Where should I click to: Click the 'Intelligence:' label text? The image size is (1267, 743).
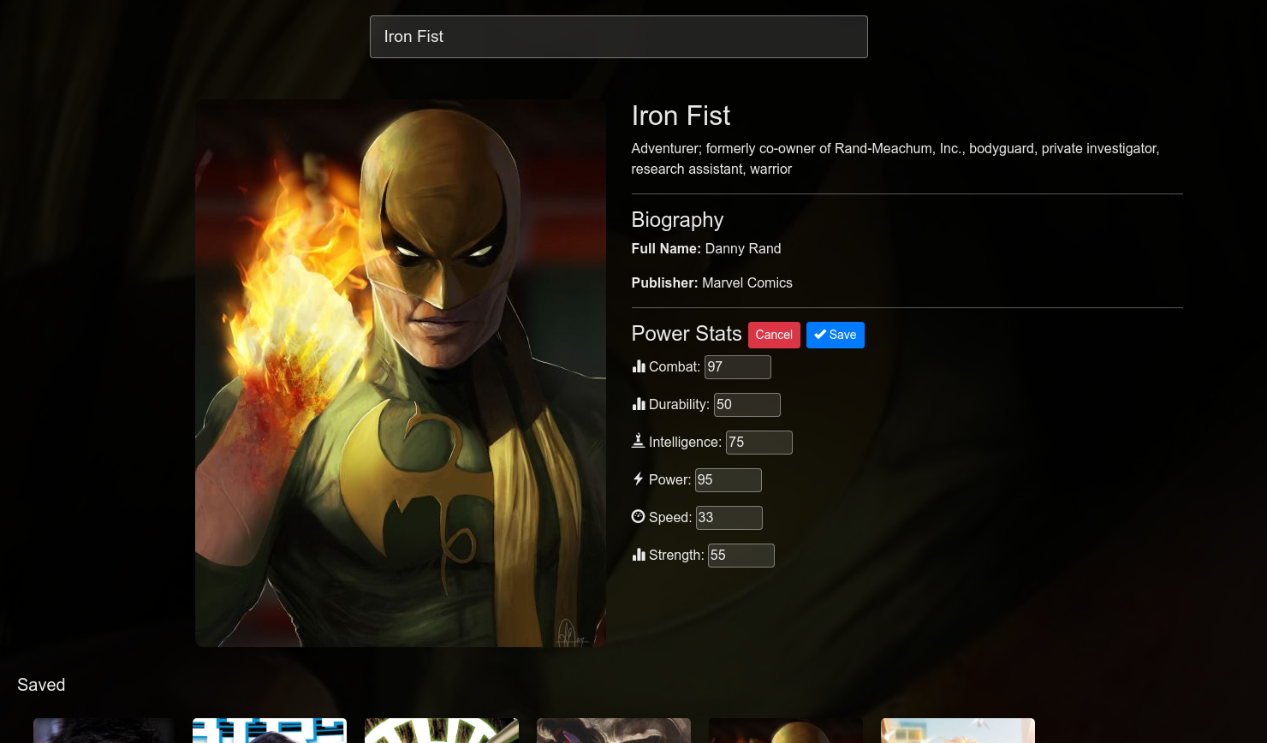[x=685, y=442]
